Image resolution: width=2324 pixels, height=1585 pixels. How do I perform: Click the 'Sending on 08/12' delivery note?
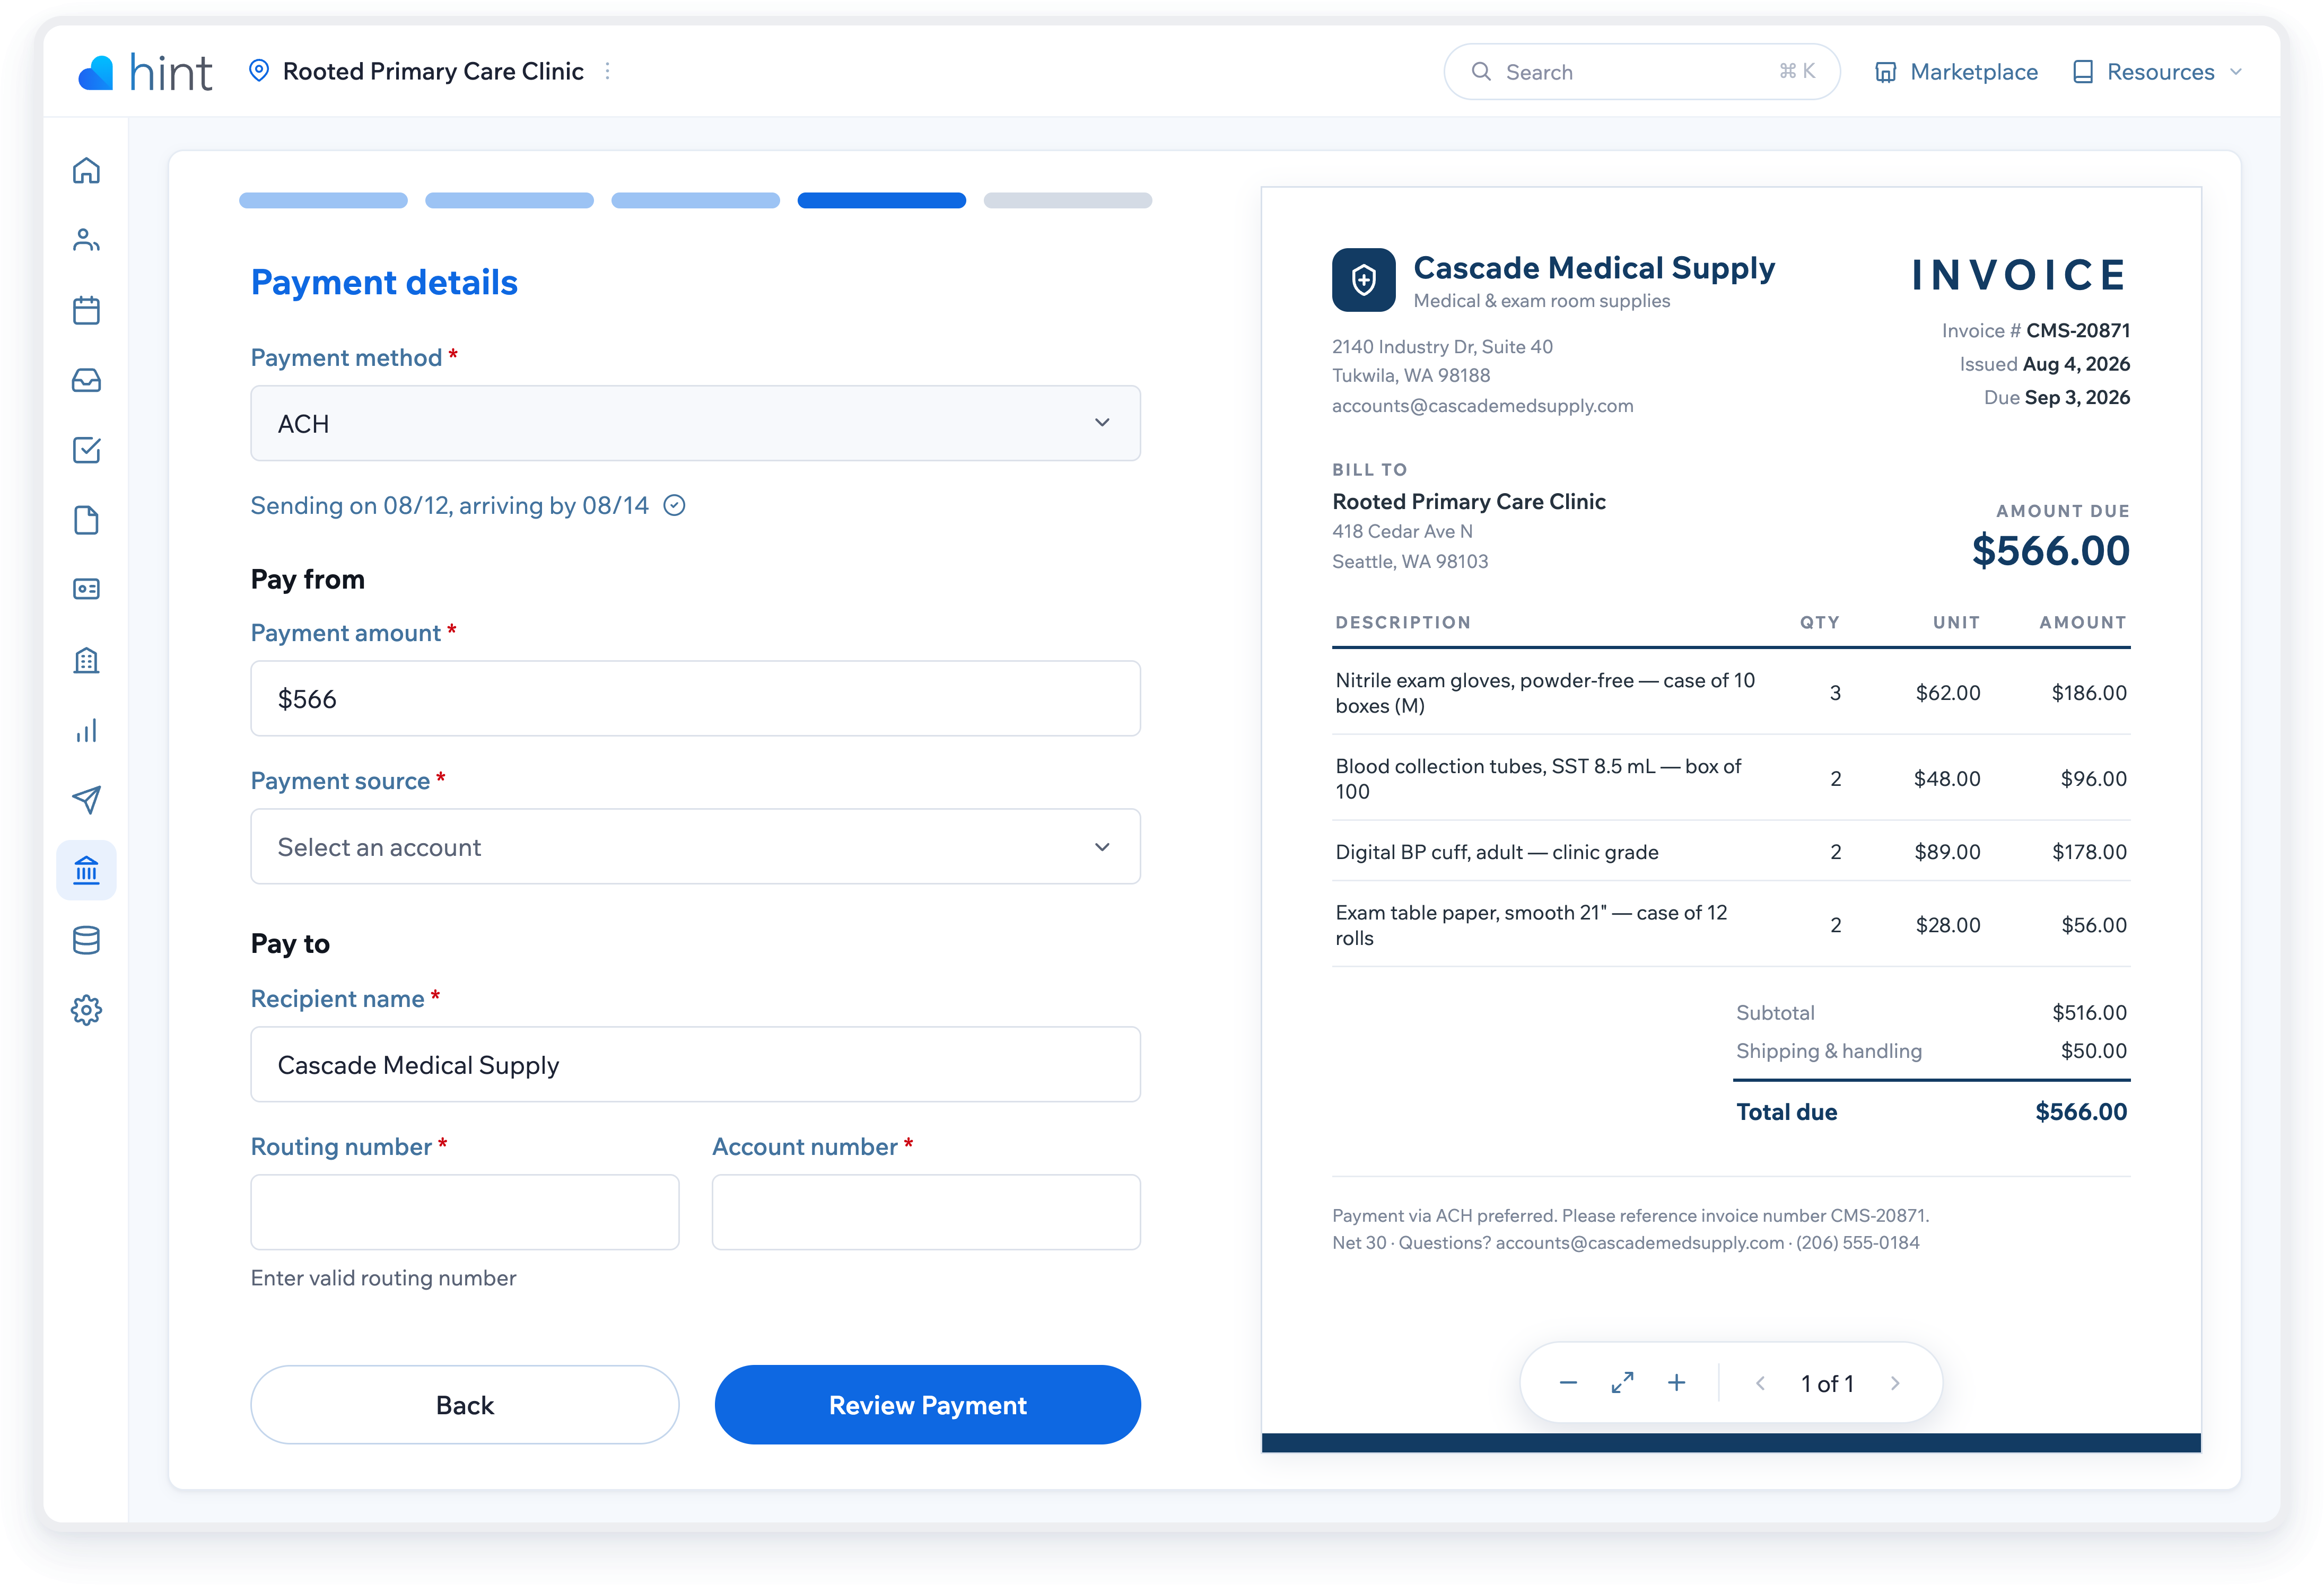[449, 506]
